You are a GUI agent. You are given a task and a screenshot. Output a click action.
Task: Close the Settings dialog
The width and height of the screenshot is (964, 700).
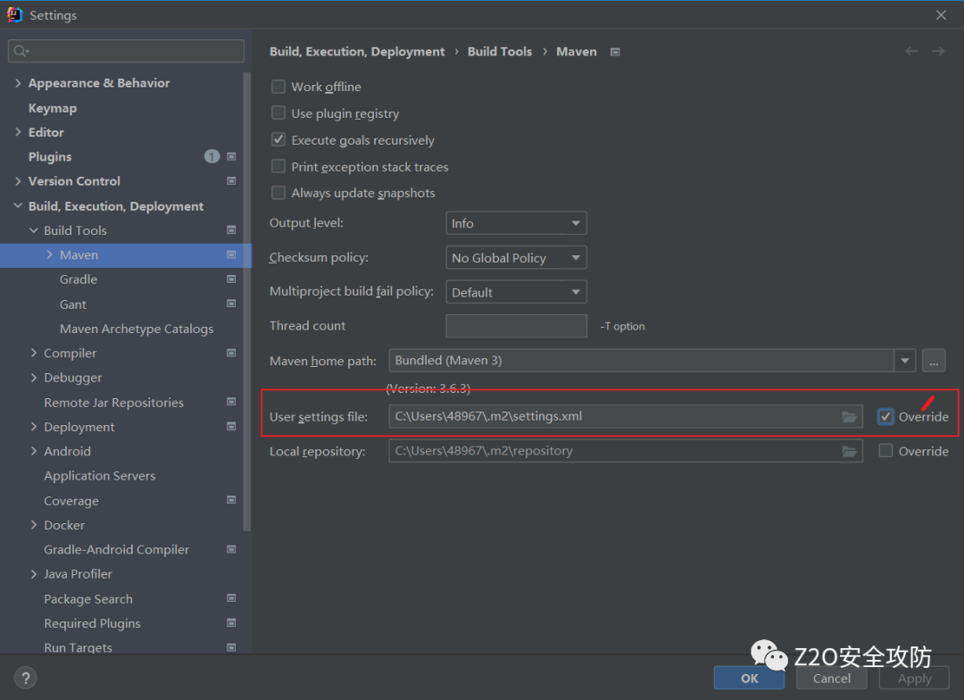(x=941, y=15)
